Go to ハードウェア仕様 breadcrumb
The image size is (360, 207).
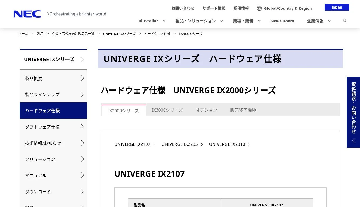pyautogui.click(x=157, y=34)
